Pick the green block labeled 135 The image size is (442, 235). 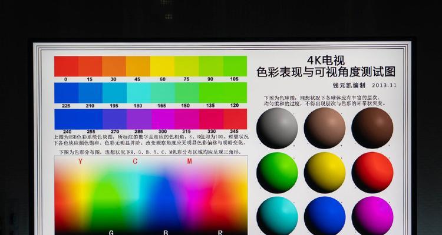click(212, 93)
